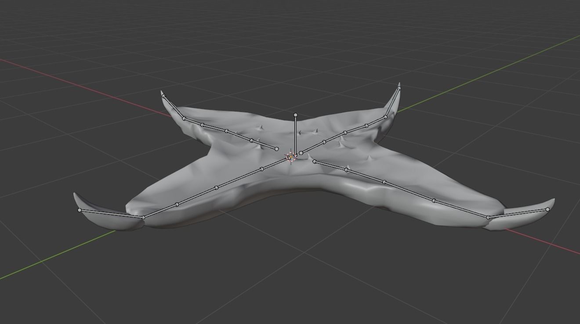Select the claw bone of the lower-right arm

pos(518,213)
